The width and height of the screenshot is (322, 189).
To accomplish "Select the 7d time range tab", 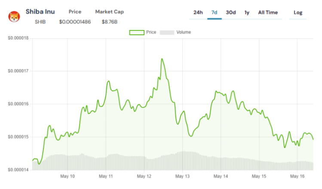I will point(214,12).
